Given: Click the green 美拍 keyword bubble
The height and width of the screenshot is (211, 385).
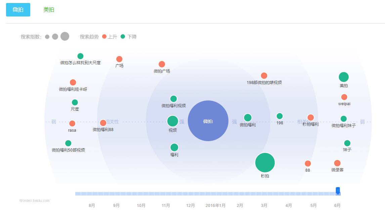Looking at the screenshot, I should click(344, 77).
